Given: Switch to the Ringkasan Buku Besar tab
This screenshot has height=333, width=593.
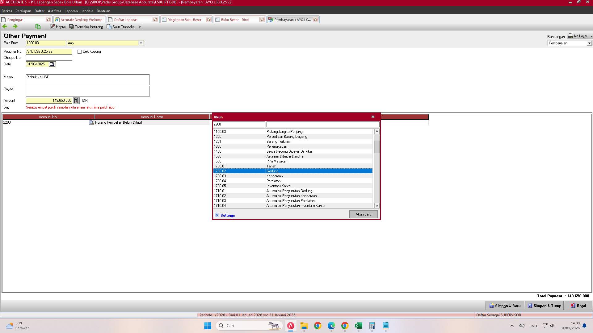Looking at the screenshot, I should pyautogui.click(x=184, y=19).
